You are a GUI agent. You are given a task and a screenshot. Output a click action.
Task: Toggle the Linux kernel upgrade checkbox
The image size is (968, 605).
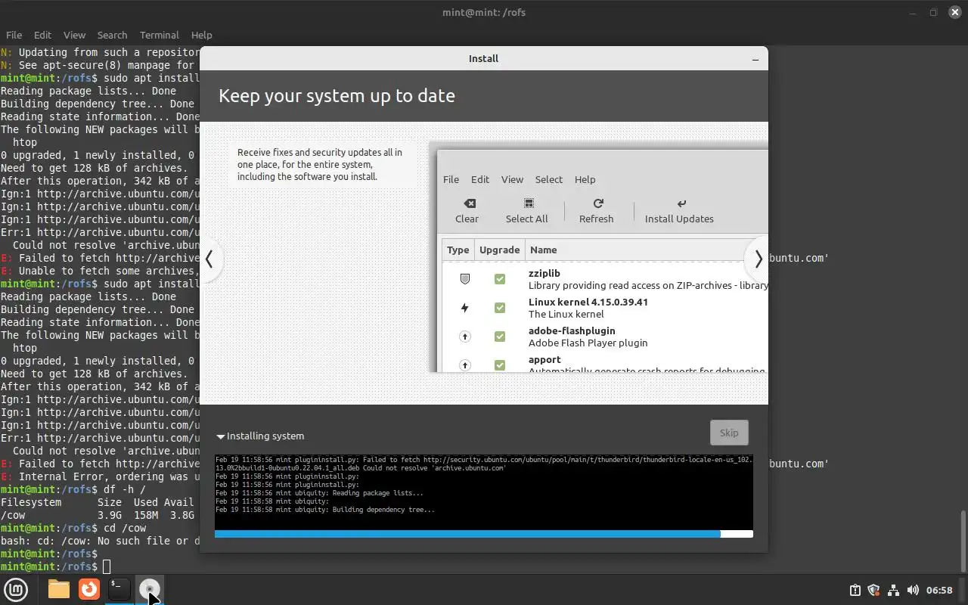(x=500, y=308)
